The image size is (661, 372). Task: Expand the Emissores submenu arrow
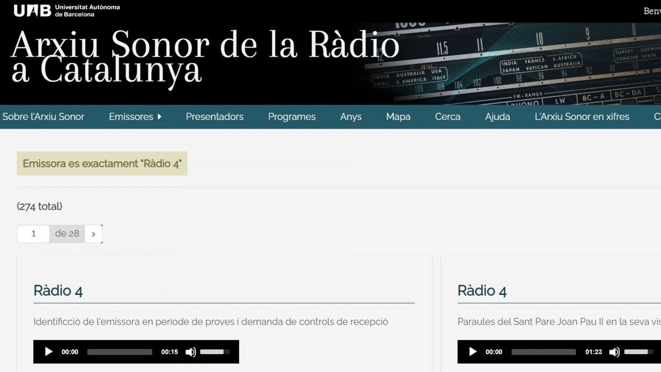coord(159,117)
